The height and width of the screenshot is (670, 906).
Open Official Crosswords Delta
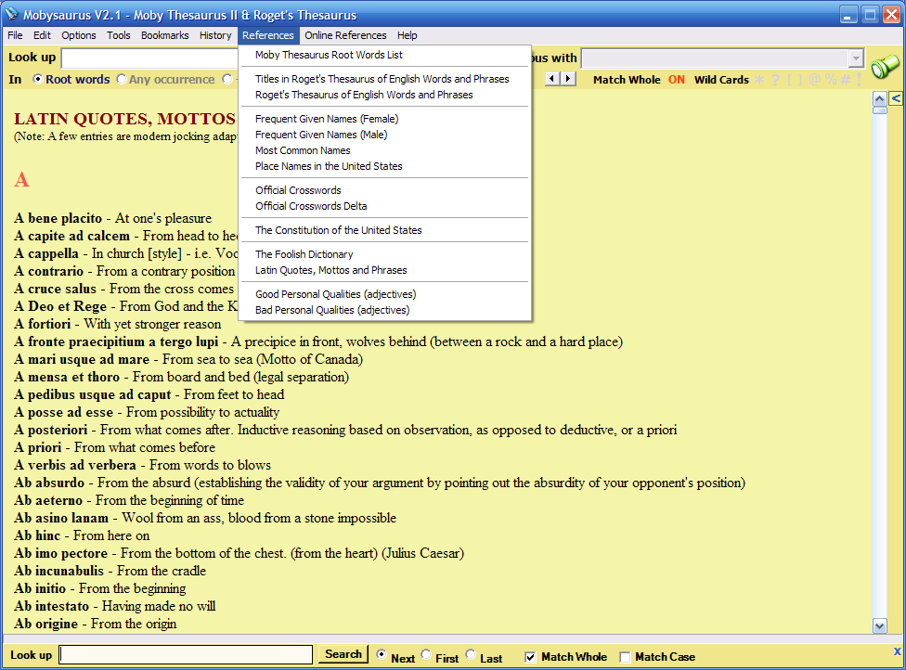385,206
